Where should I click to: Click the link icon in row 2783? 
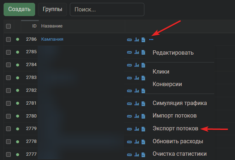(x=129, y=78)
